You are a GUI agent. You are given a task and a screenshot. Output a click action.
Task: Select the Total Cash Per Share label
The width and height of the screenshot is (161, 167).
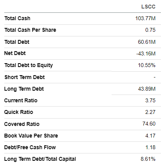[x=30, y=30]
